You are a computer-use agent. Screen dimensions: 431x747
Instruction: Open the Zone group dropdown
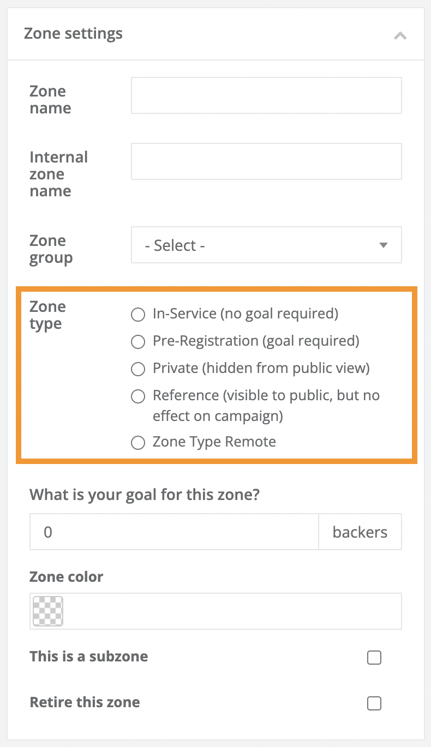coord(266,245)
